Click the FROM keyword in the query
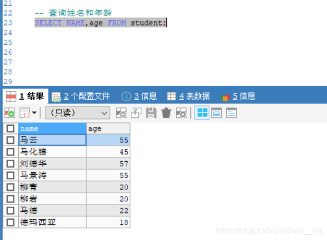Screen dimensions: 327x240 click(x=117, y=23)
